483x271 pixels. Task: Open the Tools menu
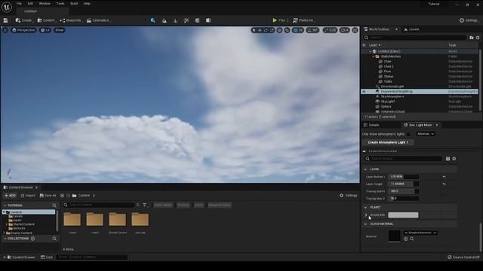[60, 4]
